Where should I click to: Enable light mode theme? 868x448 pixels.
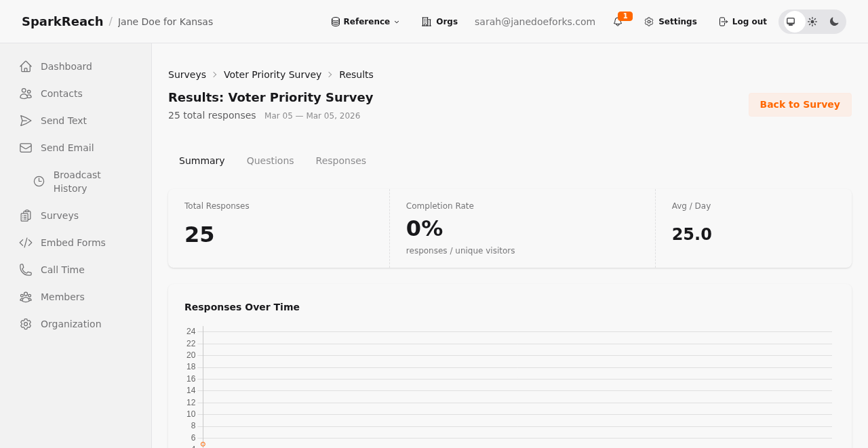pos(811,21)
